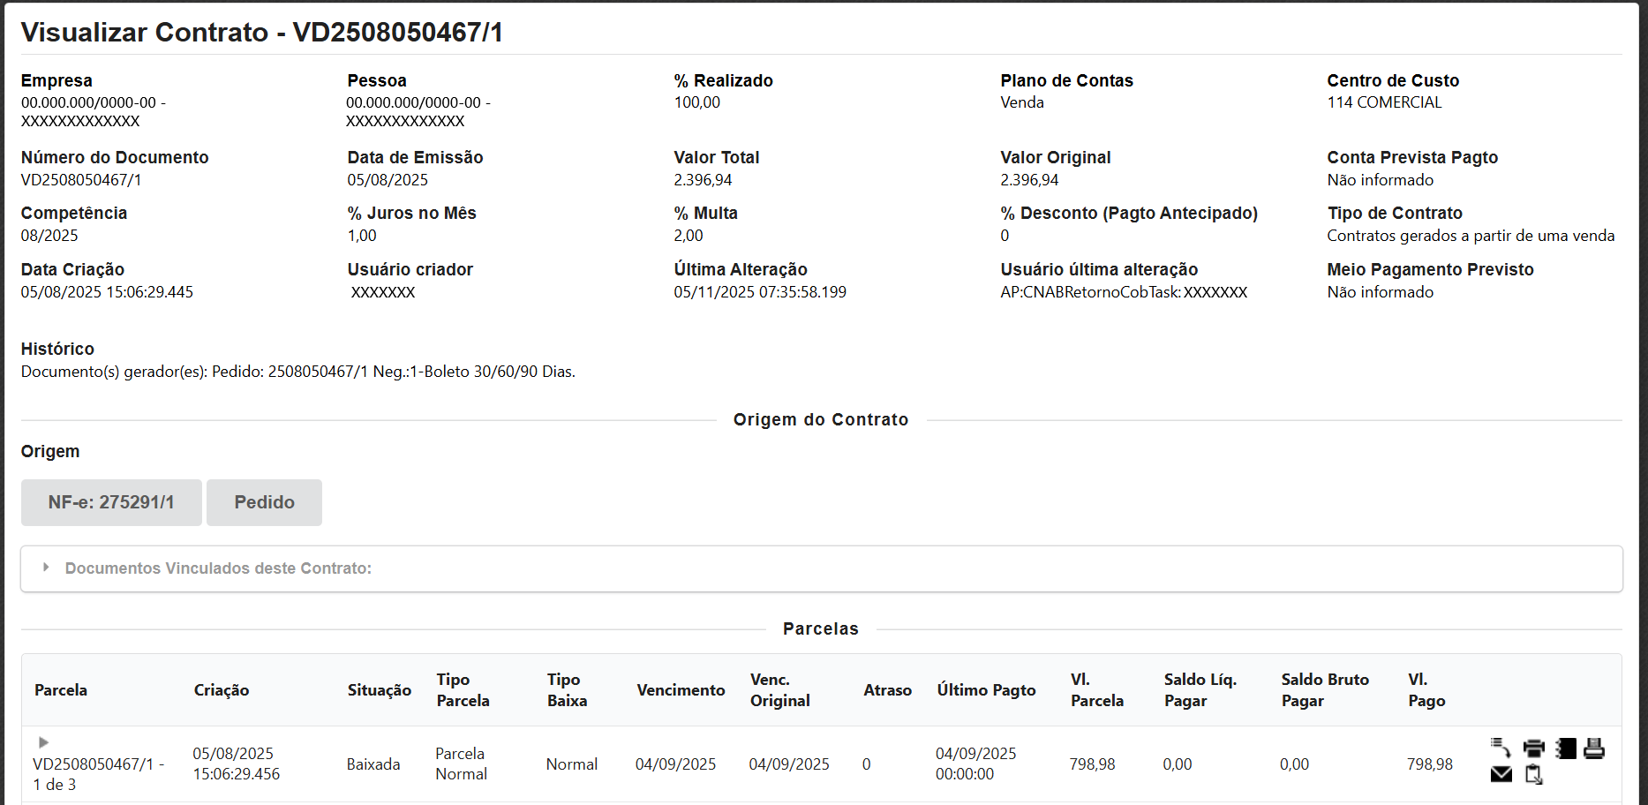Click the Vencimento column header

point(681,690)
